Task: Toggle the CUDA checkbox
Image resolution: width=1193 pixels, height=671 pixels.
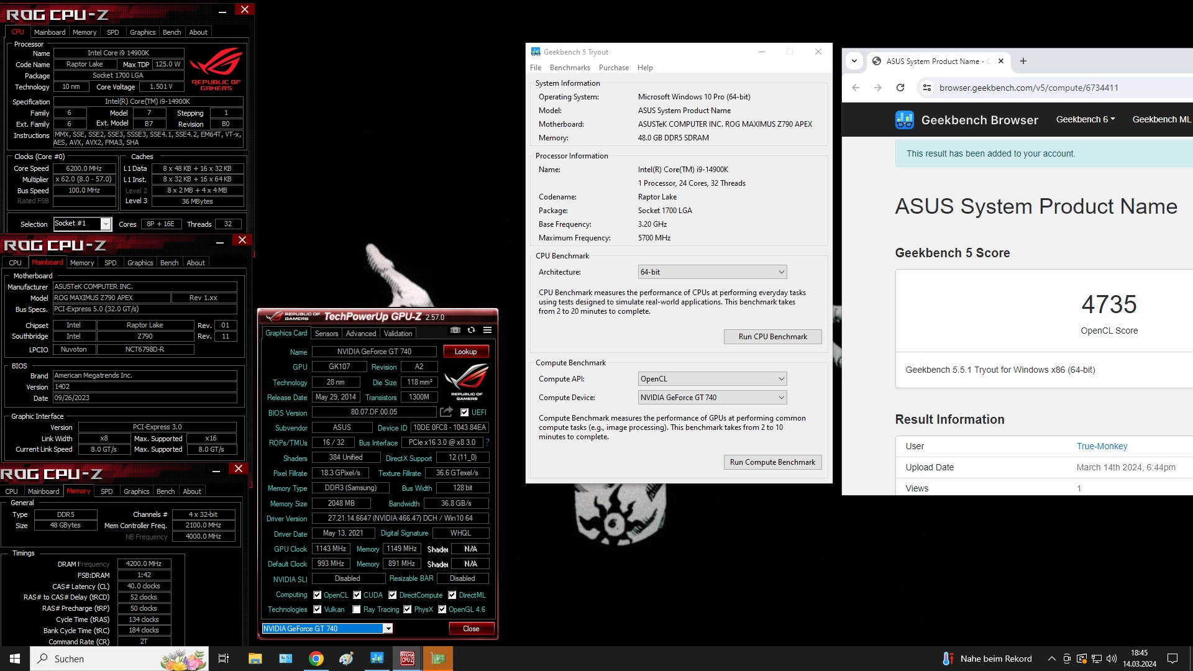Action: (357, 595)
